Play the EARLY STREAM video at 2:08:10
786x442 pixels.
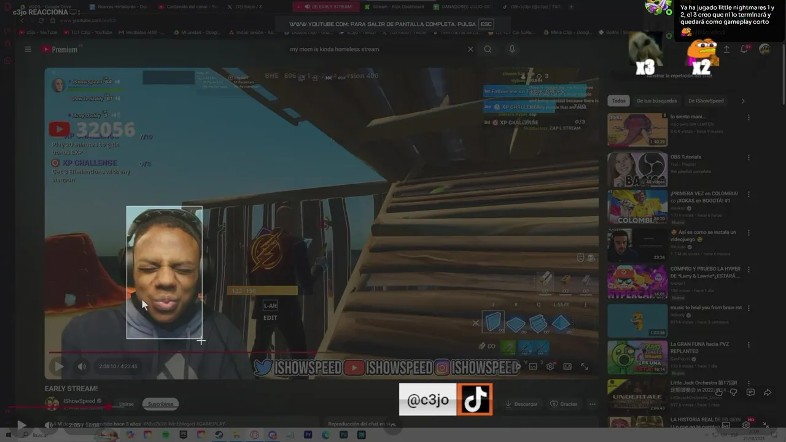59,366
